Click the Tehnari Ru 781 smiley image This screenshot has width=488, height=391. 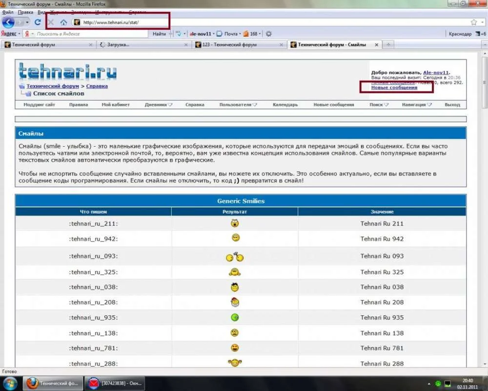pyautogui.click(x=235, y=348)
